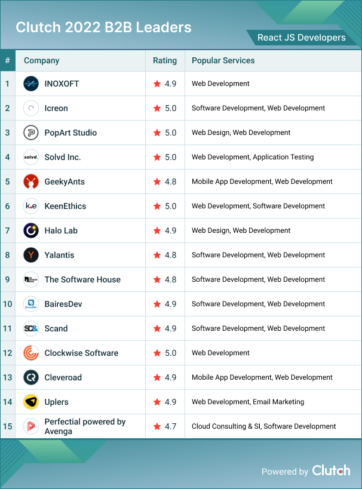362x489 pixels.
Task: Click the rating star for Yalantis
Action: tap(157, 255)
